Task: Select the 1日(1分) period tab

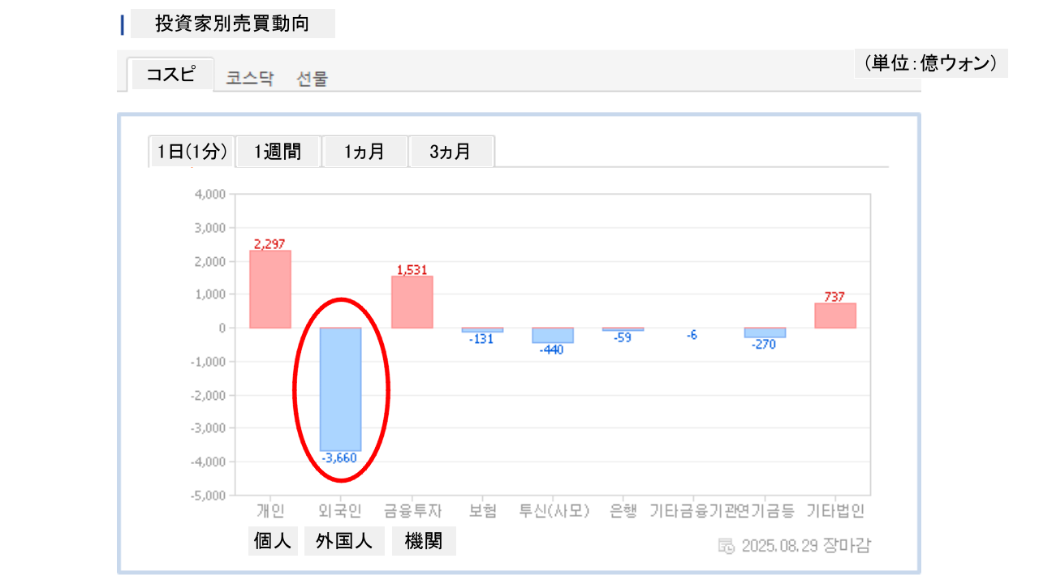Action: tap(192, 152)
